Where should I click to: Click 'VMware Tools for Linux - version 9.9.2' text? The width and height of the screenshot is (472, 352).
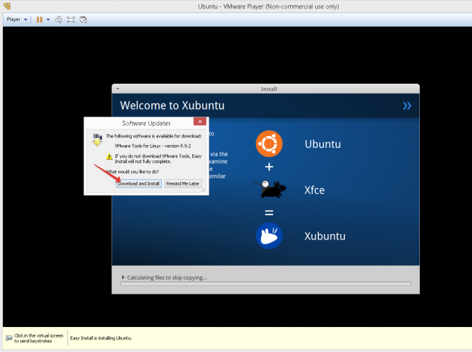[153, 146]
